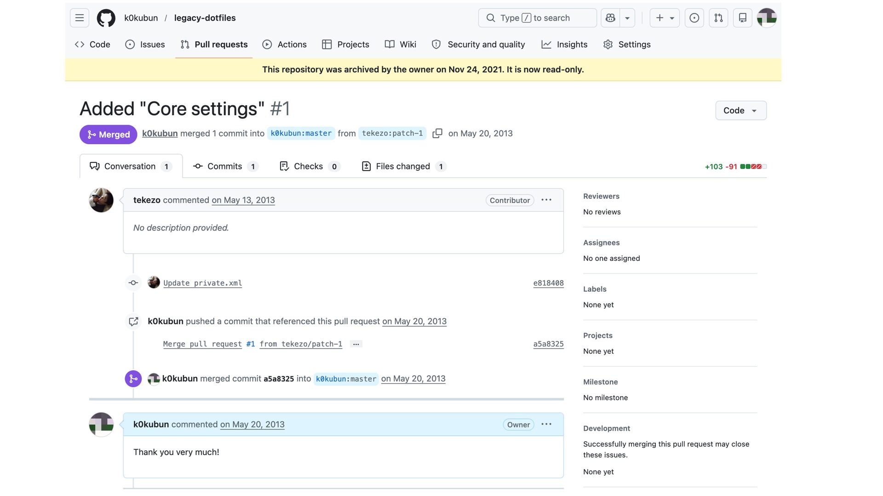Expand the merge commit message ellipsis
Viewport: 883px width, 496px height.
[x=356, y=344]
